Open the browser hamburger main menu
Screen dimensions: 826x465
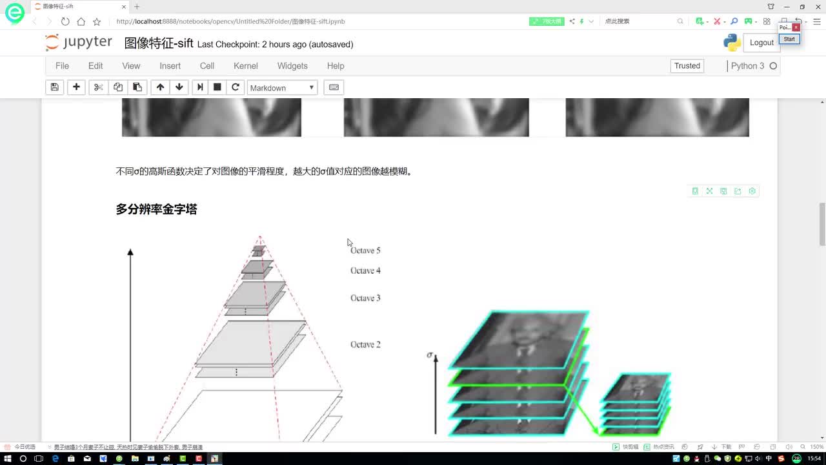click(x=816, y=21)
